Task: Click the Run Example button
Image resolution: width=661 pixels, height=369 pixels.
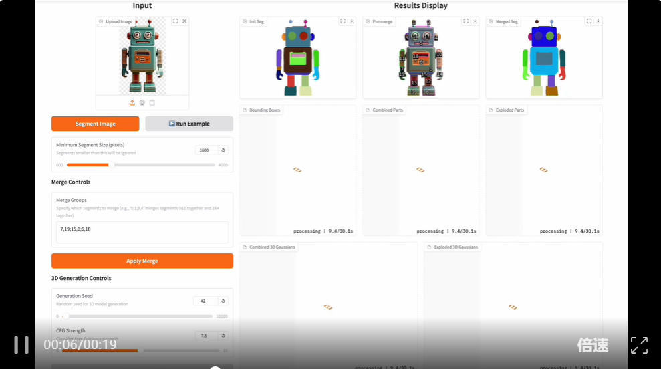Action: 189,124
